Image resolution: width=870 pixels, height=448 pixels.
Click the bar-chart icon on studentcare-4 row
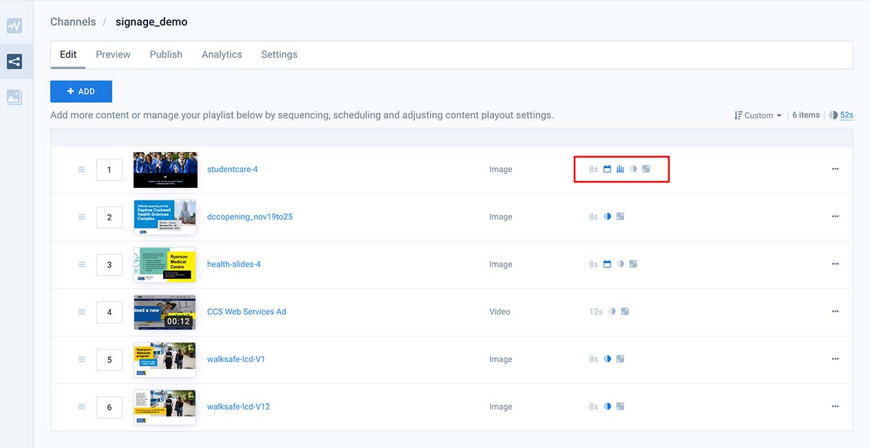pos(620,169)
